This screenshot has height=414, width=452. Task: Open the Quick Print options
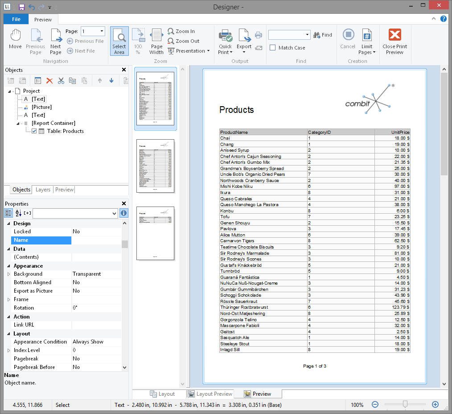pyautogui.click(x=226, y=52)
